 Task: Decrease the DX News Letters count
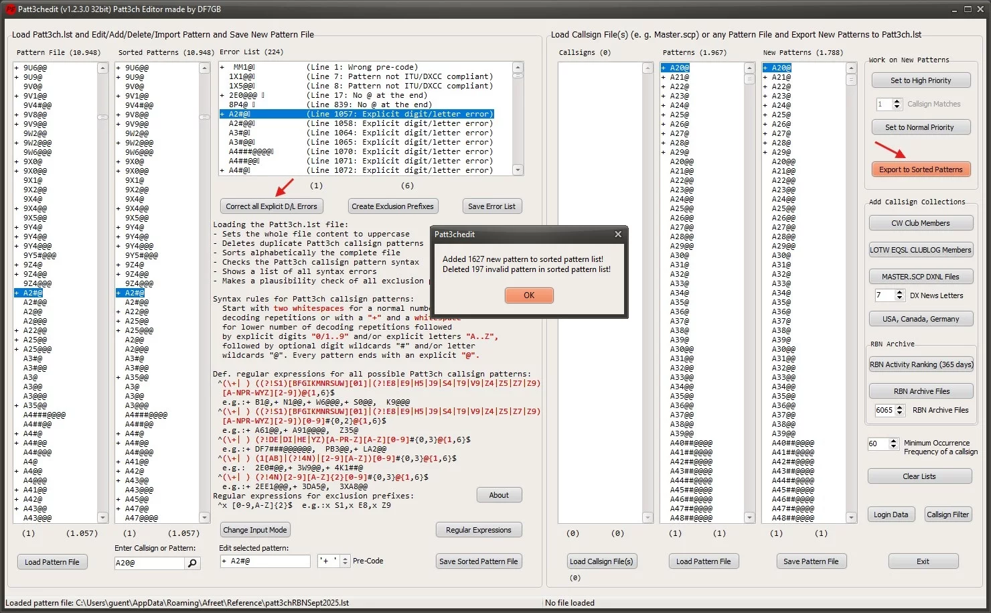tap(899, 299)
